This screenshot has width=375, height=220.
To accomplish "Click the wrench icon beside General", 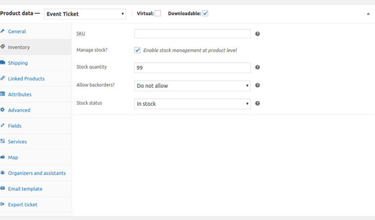I will point(3,31).
